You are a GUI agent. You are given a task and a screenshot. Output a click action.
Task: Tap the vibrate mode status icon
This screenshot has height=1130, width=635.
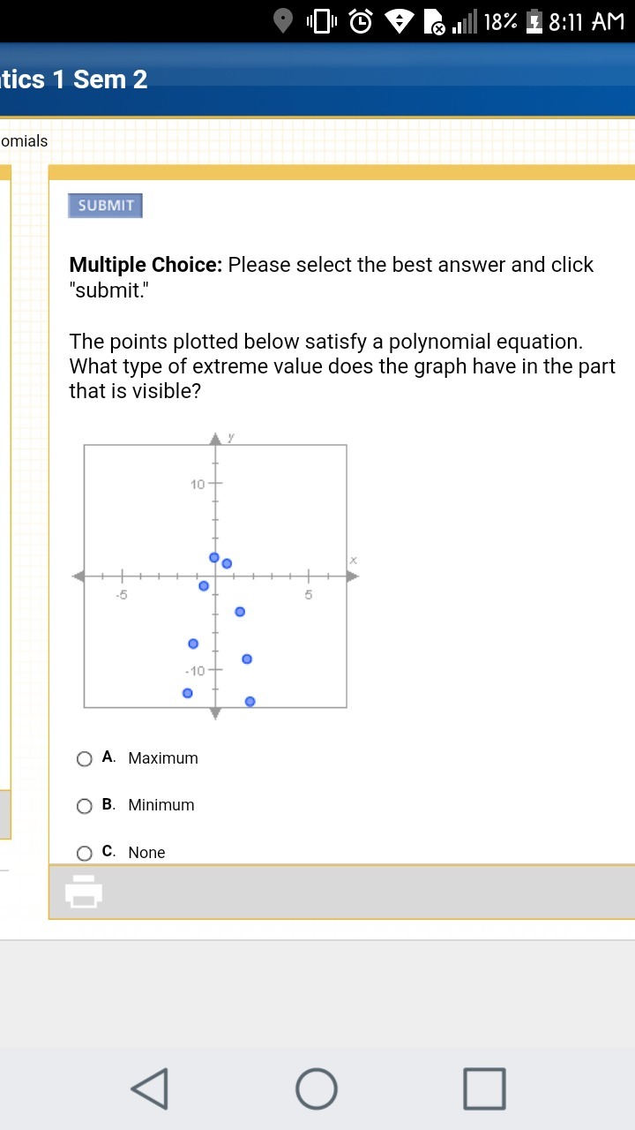[322, 20]
